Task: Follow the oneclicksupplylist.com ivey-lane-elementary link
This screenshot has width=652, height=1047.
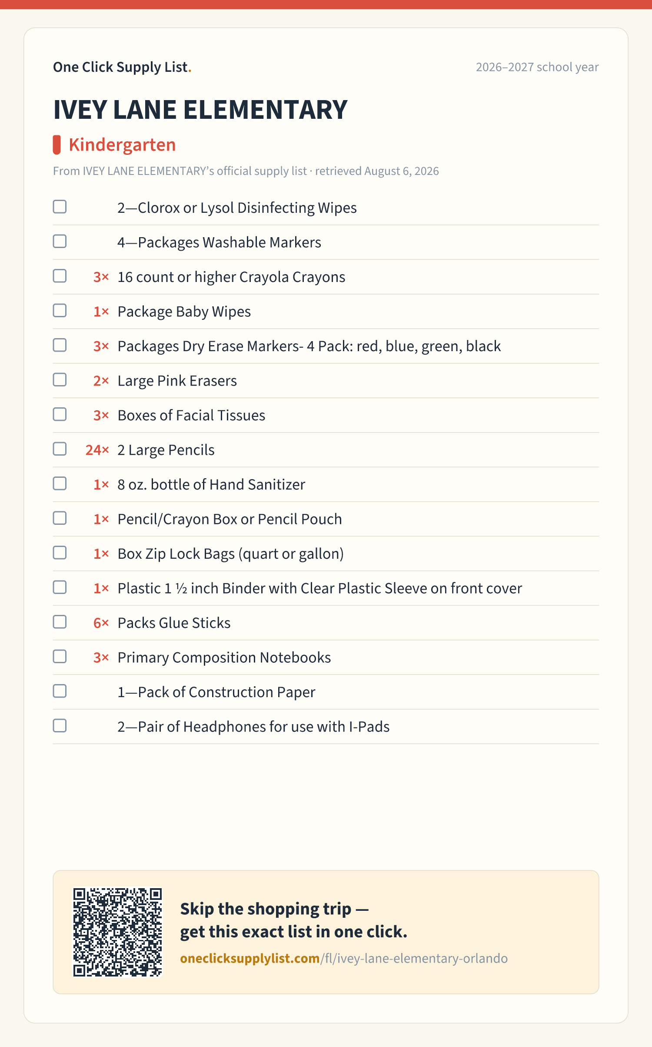Action: tap(344, 959)
